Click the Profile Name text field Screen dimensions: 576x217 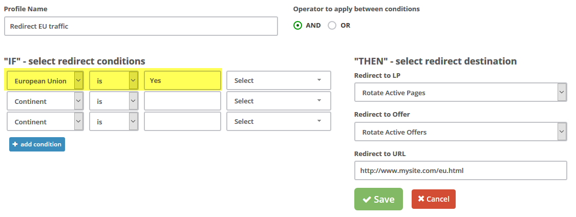[x=141, y=26]
